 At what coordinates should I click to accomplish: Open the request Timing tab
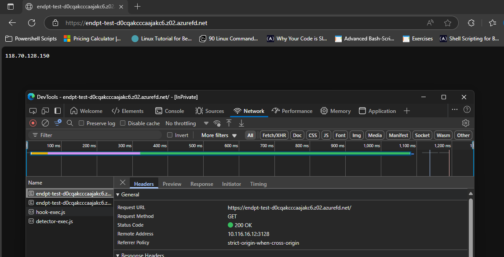(259, 184)
